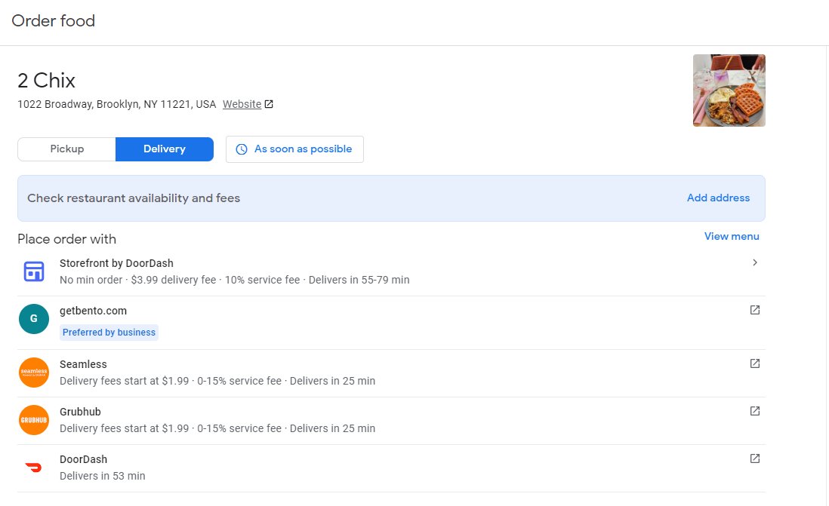Open the 2 Chix food photo thumbnail
829x506 pixels.
pos(729,90)
